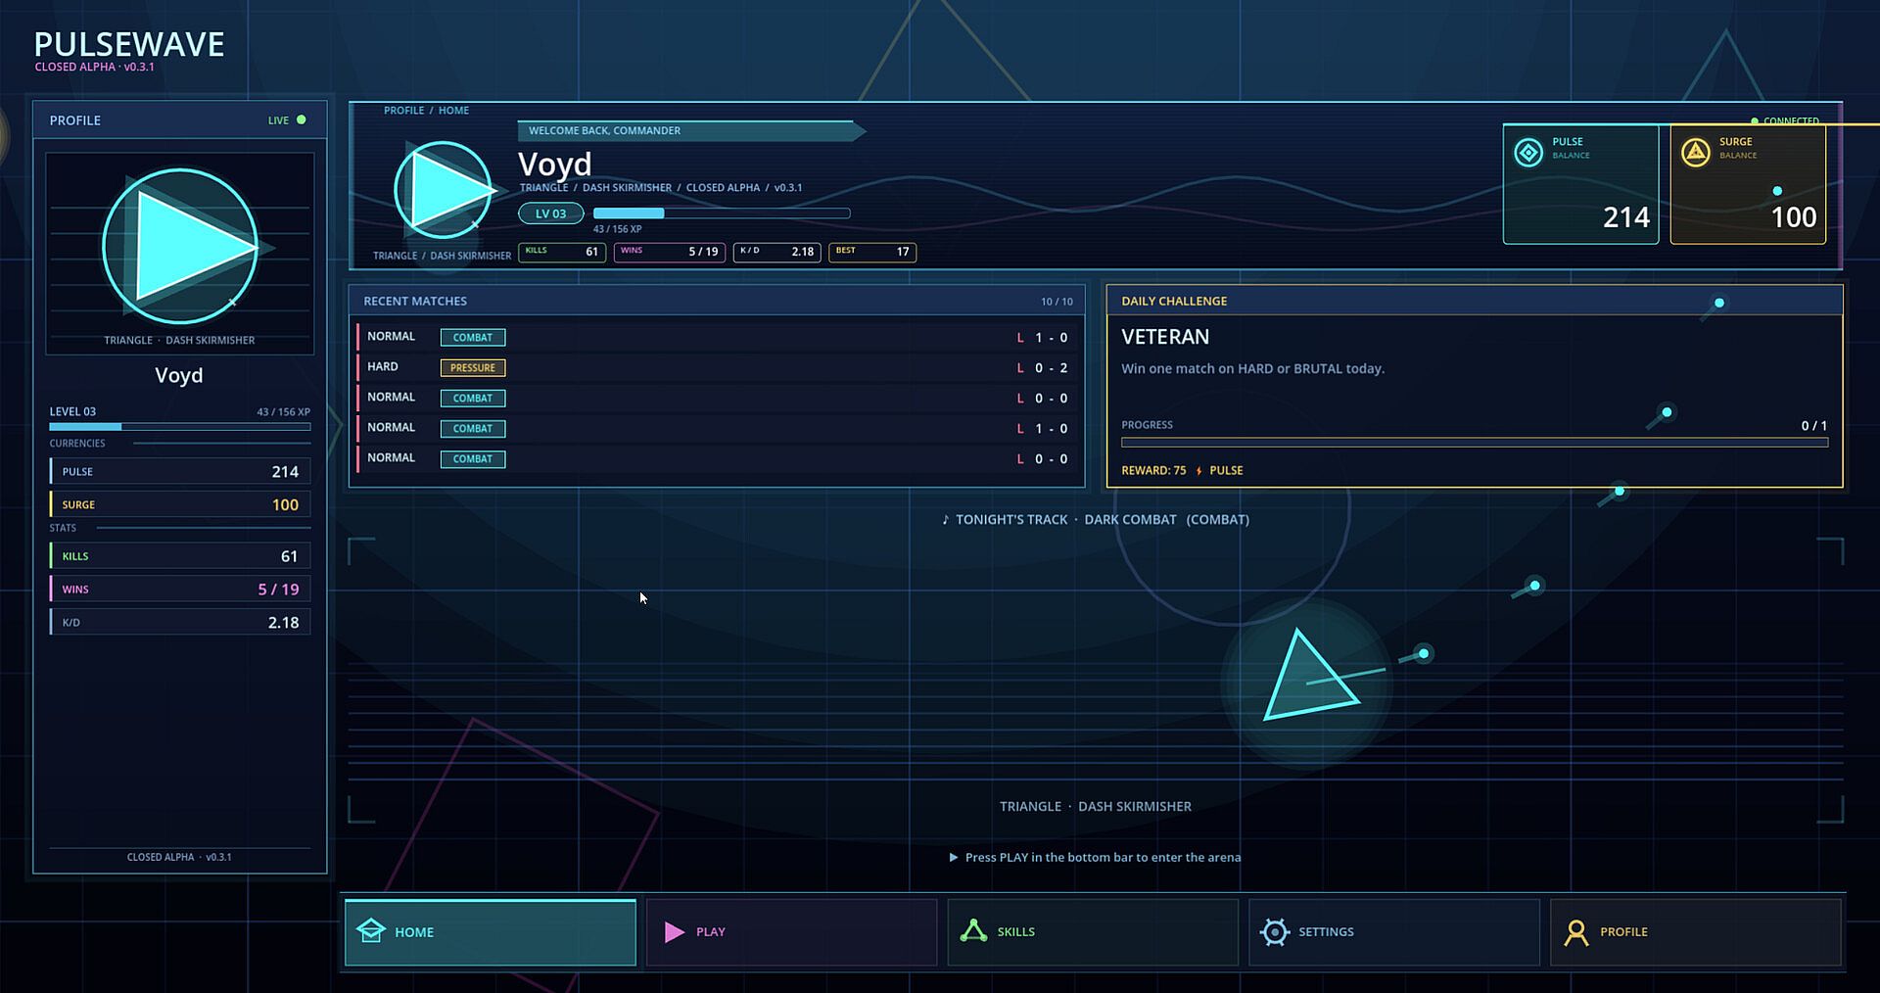
Task: Click the 0 / 1 progress value
Action: 1814,426
